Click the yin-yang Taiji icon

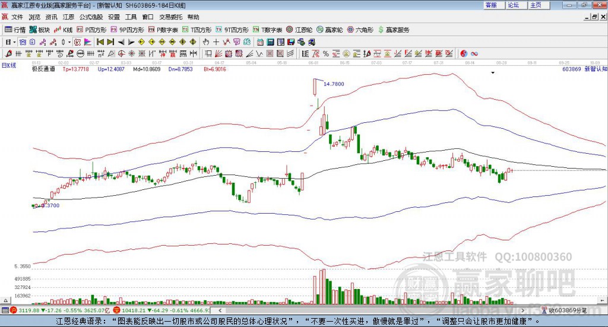[464, 53]
